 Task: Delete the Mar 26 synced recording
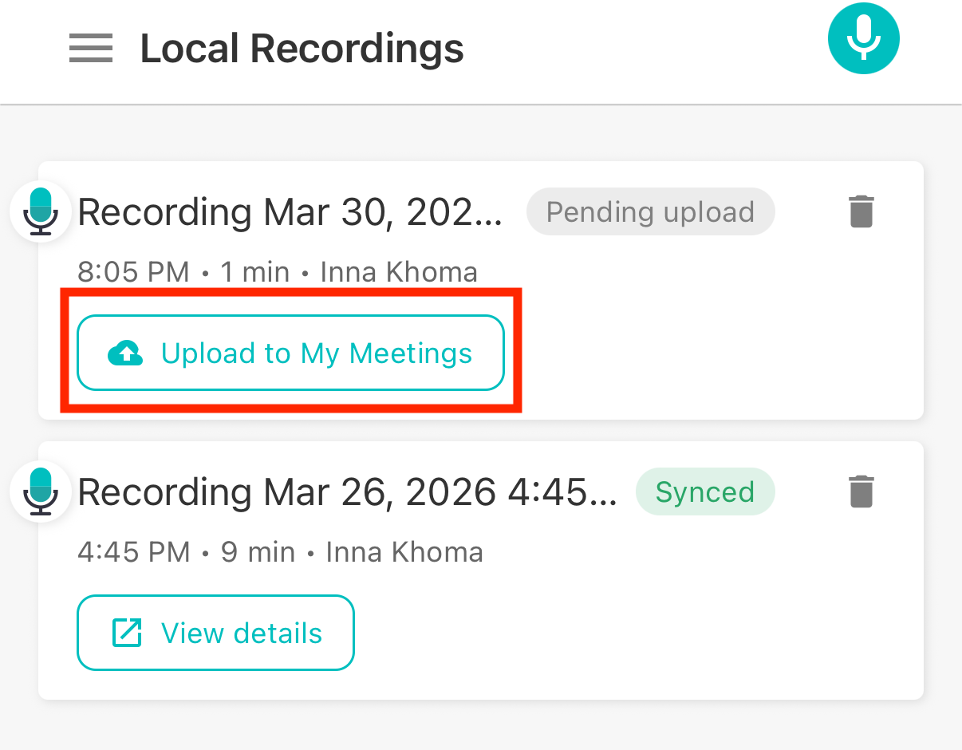pyautogui.click(x=861, y=491)
